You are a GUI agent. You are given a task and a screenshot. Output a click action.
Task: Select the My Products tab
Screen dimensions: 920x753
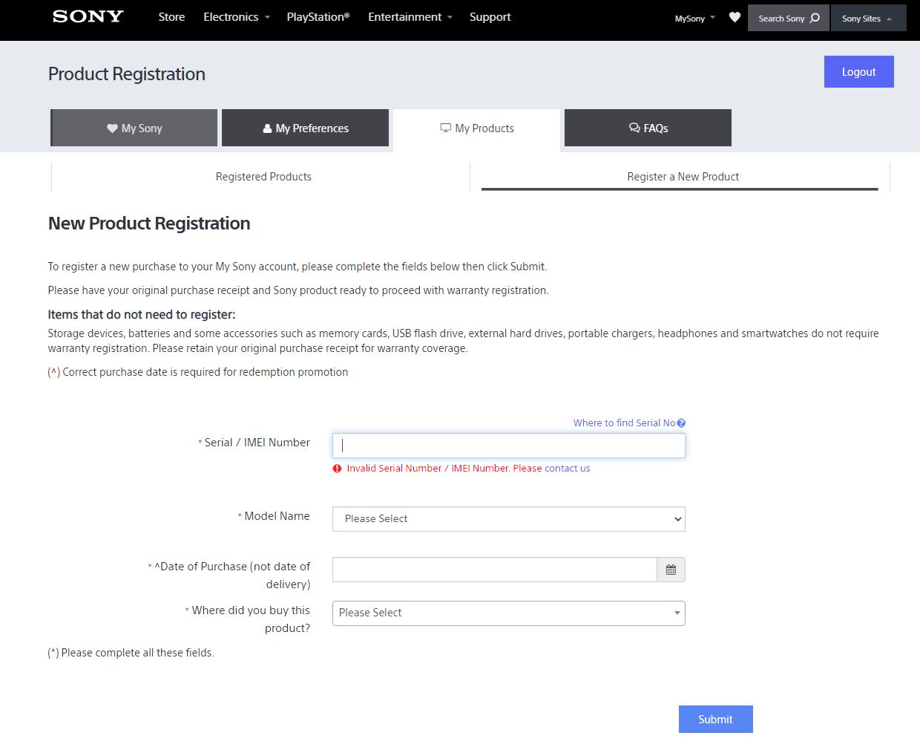pos(476,128)
